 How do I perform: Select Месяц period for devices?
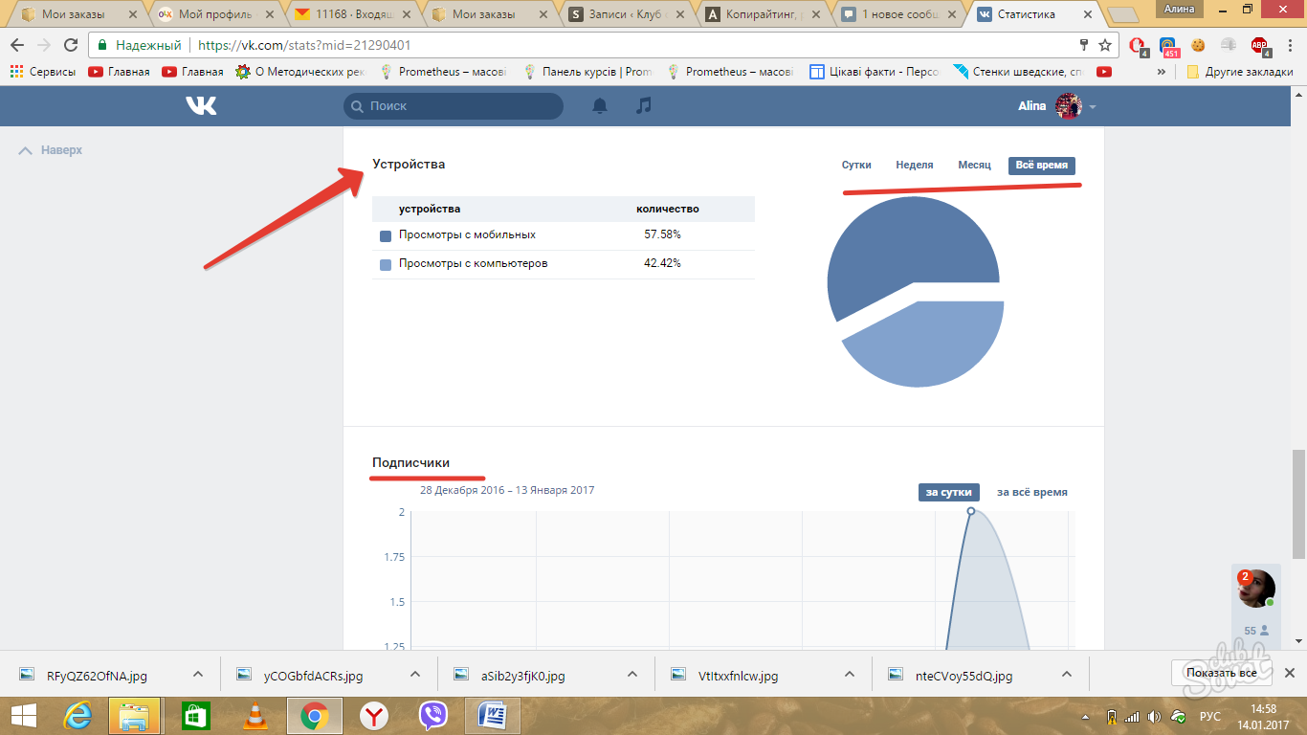pyautogui.click(x=974, y=165)
